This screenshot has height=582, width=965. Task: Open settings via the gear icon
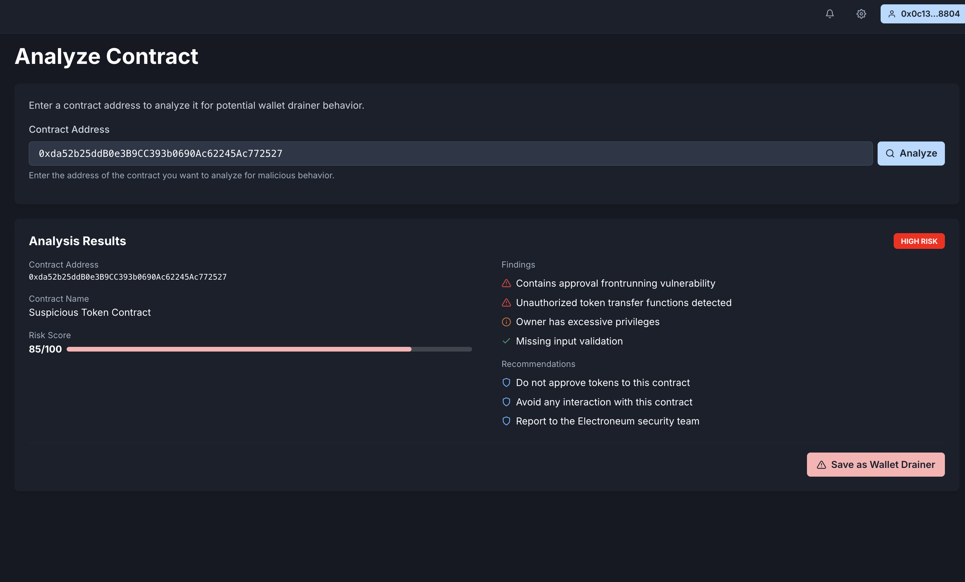(861, 14)
